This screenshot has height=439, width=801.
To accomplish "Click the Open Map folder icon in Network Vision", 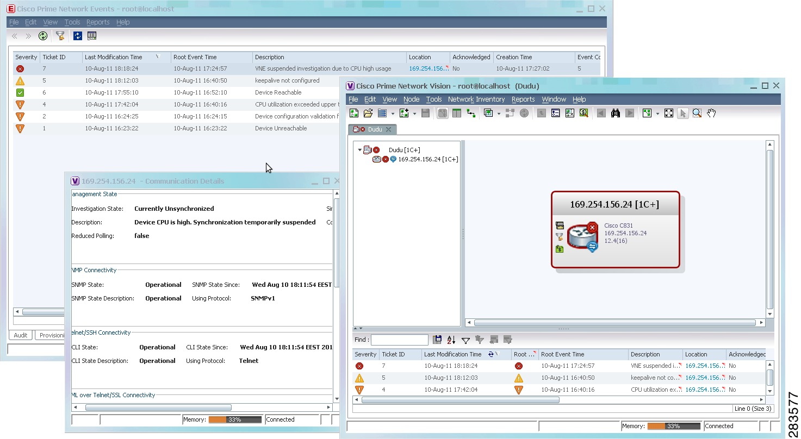I will (368, 113).
